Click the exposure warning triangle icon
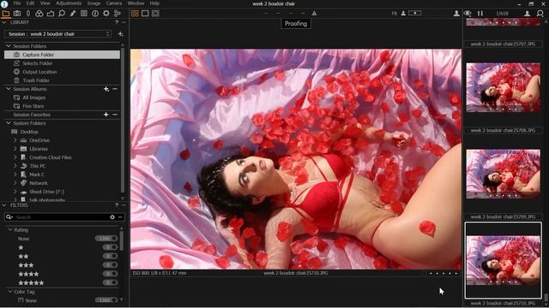 314,14
